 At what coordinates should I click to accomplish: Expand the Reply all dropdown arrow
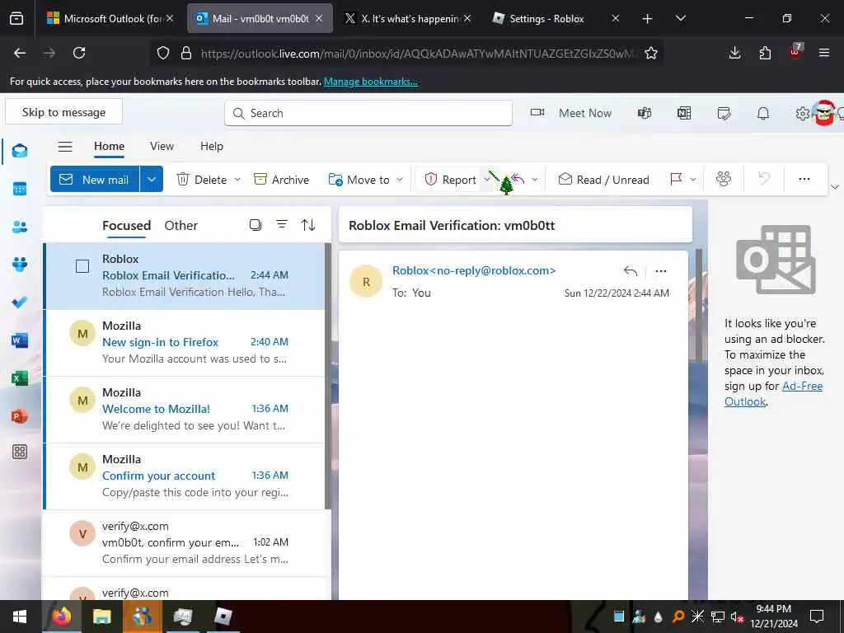pos(534,179)
